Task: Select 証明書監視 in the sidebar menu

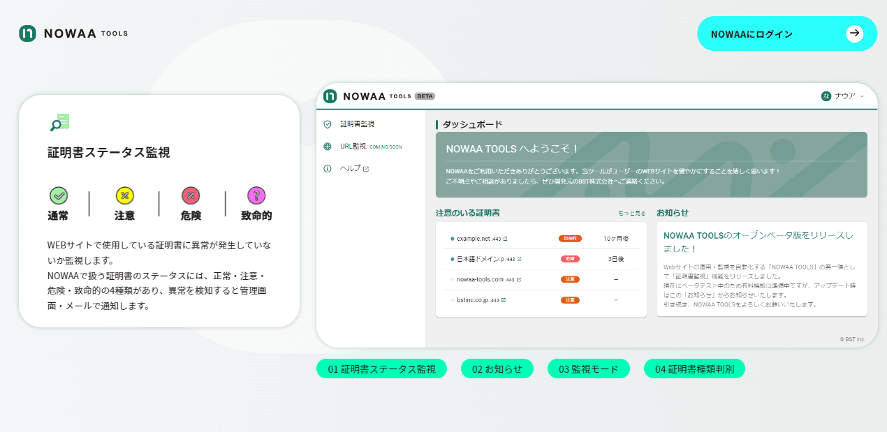Action: [358, 125]
